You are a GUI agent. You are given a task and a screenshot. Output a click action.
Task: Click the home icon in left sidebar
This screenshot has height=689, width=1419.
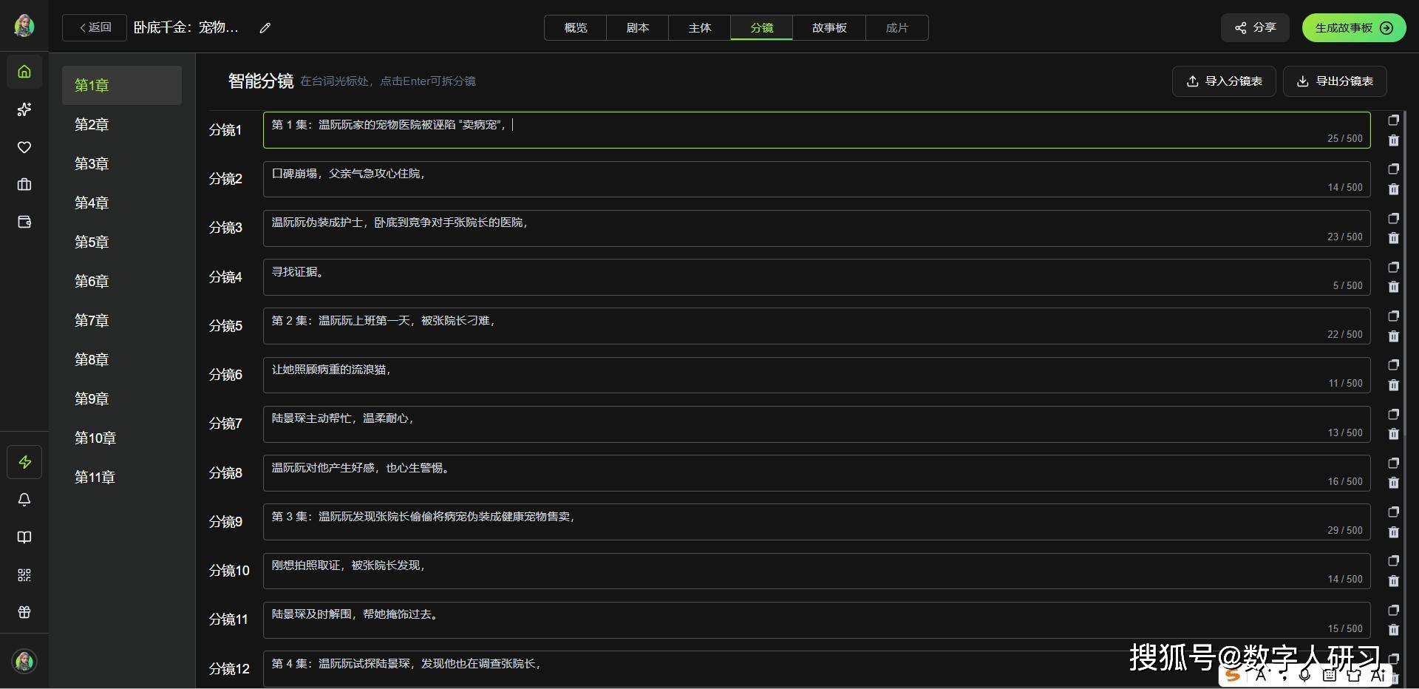(24, 72)
